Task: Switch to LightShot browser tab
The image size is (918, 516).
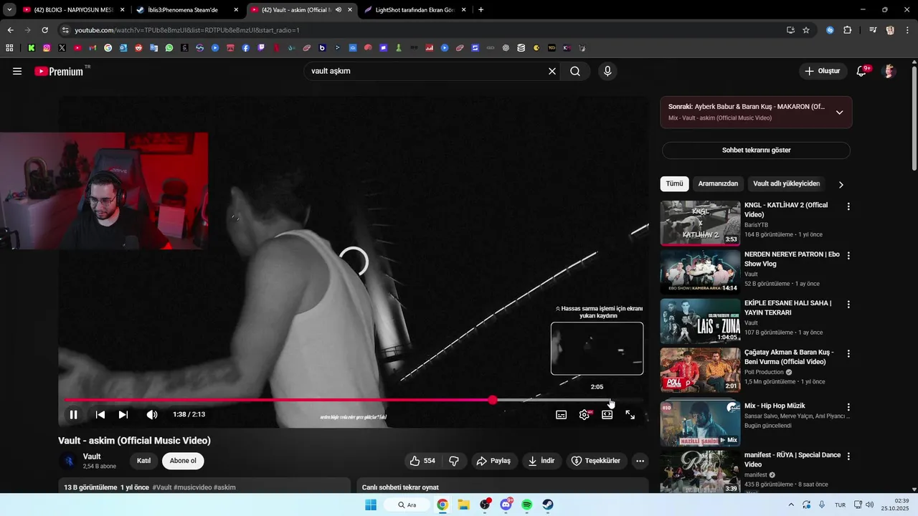Action: click(415, 10)
